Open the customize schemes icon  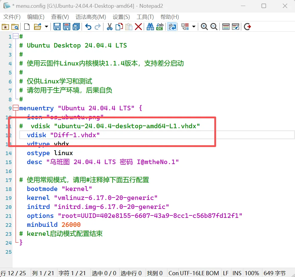(235, 27)
